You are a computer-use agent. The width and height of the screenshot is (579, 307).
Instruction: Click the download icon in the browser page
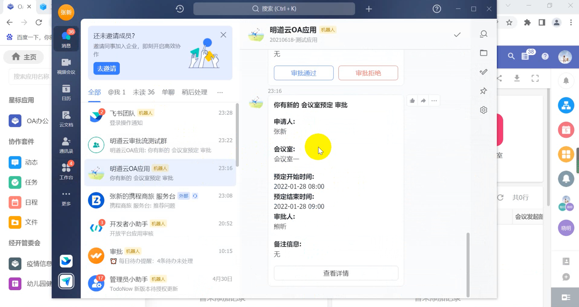(517, 78)
